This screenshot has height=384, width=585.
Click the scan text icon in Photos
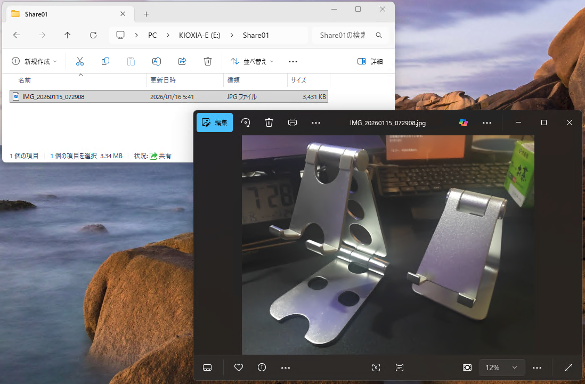click(x=400, y=367)
